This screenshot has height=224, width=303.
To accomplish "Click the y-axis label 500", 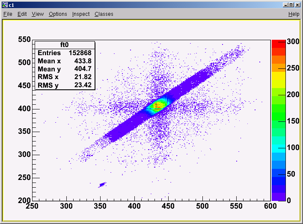I will [24, 62].
